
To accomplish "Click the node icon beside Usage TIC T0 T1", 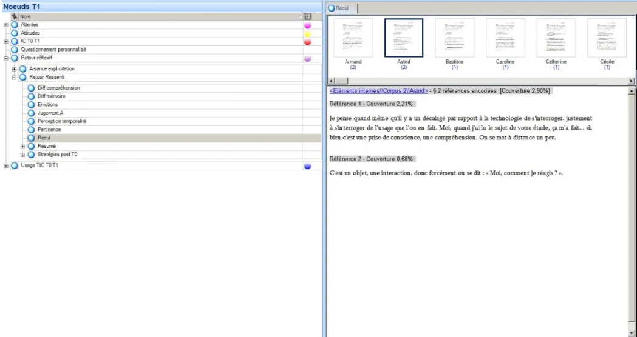I will pos(15,165).
